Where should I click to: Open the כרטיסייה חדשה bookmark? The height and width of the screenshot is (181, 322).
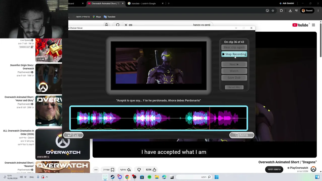[83, 17]
